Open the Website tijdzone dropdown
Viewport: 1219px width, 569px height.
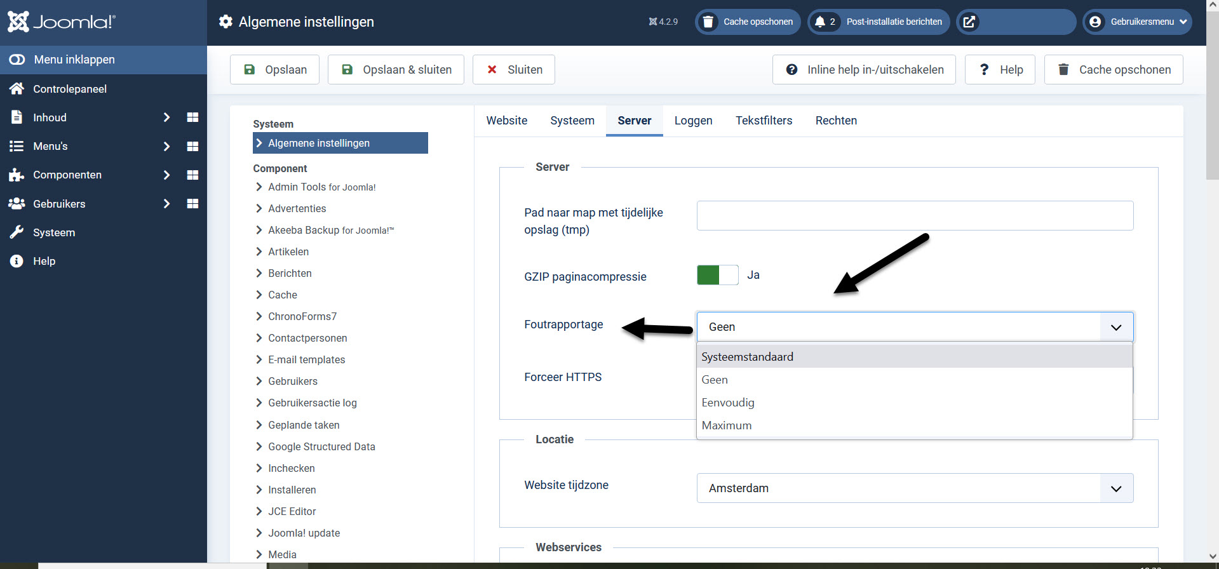[915, 488]
